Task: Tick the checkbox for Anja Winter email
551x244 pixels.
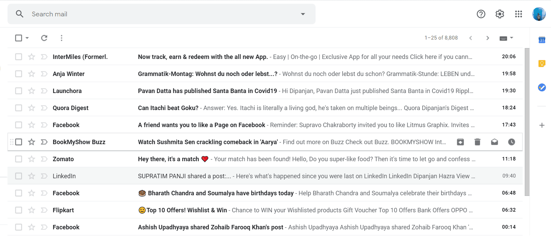Action: click(19, 74)
